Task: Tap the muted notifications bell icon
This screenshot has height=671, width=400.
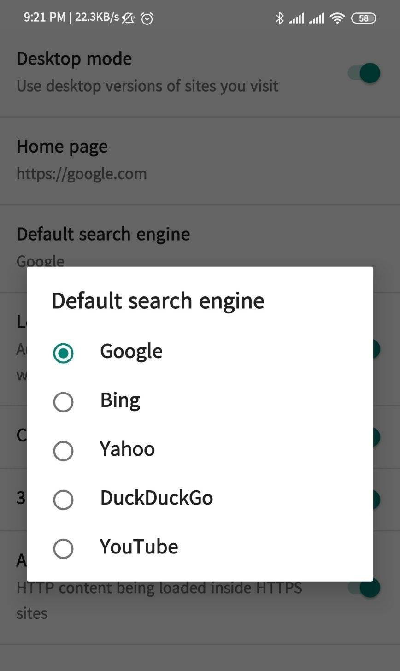Action: tap(128, 18)
